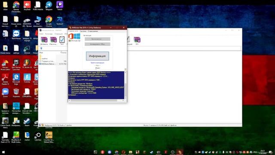Open the Counter-Strike Global Offensive shortcut
The width and height of the screenshot is (275, 155).
tap(49, 137)
